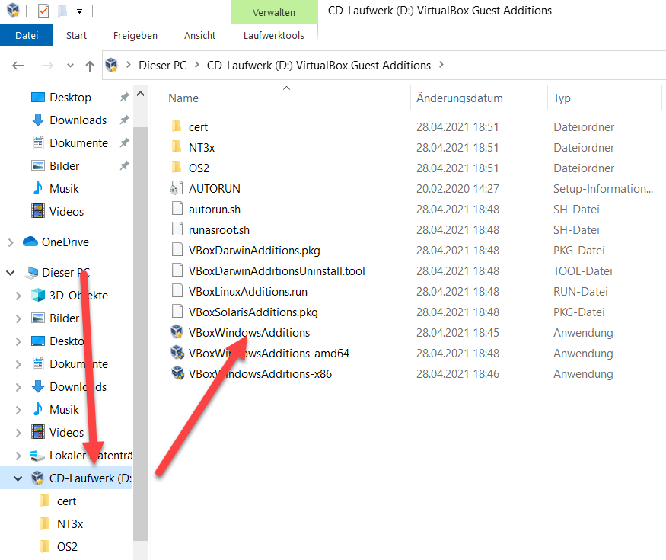Click the navigation pane scrollbar thumb
The image size is (666, 560).
click(141, 334)
